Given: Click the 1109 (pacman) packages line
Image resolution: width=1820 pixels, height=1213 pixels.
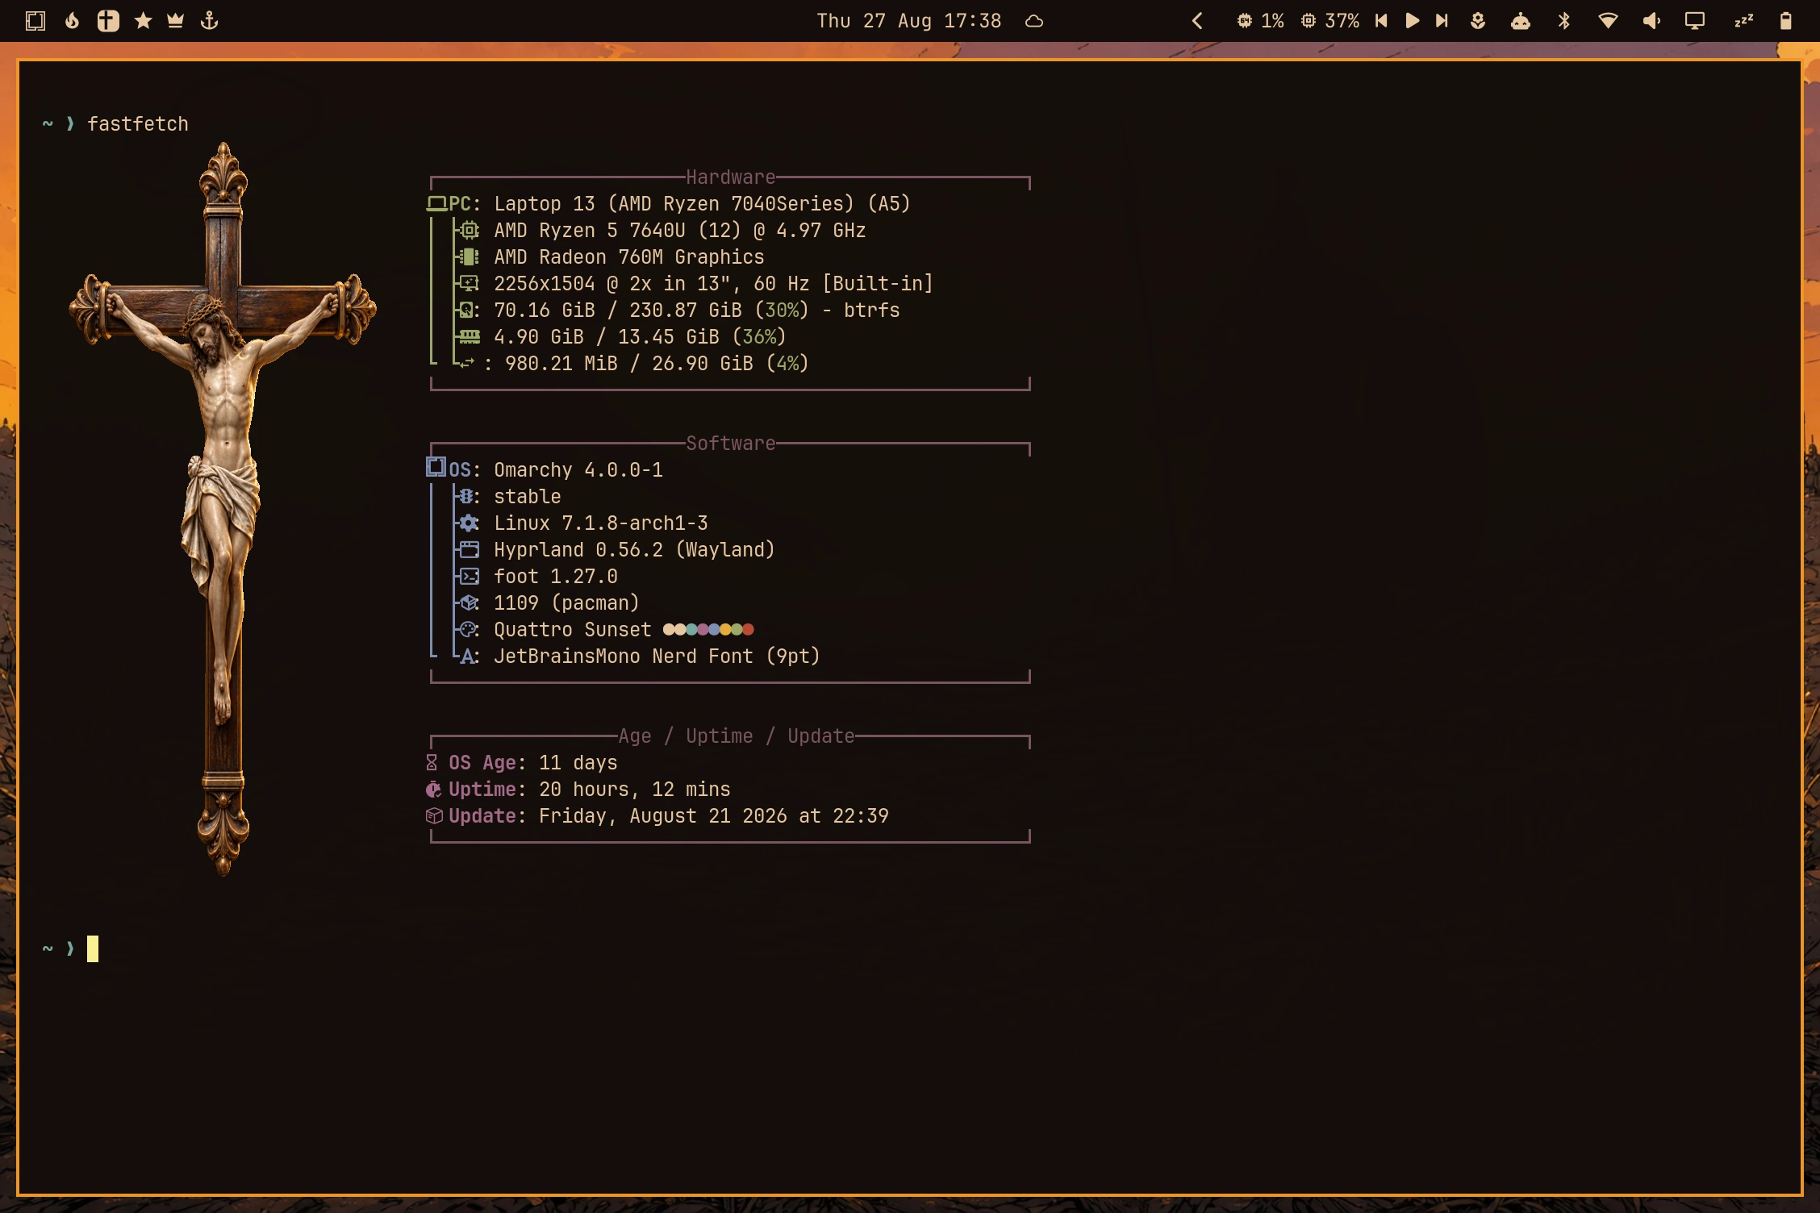Looking at the screenshot, I should [x=547, y=603].
